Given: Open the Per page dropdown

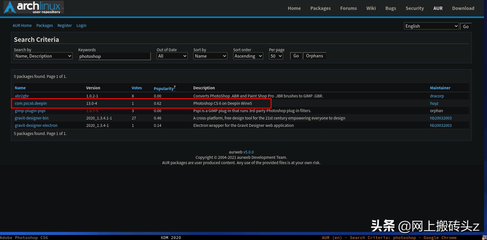Looking at the screenshot, I should click(276, 56).
